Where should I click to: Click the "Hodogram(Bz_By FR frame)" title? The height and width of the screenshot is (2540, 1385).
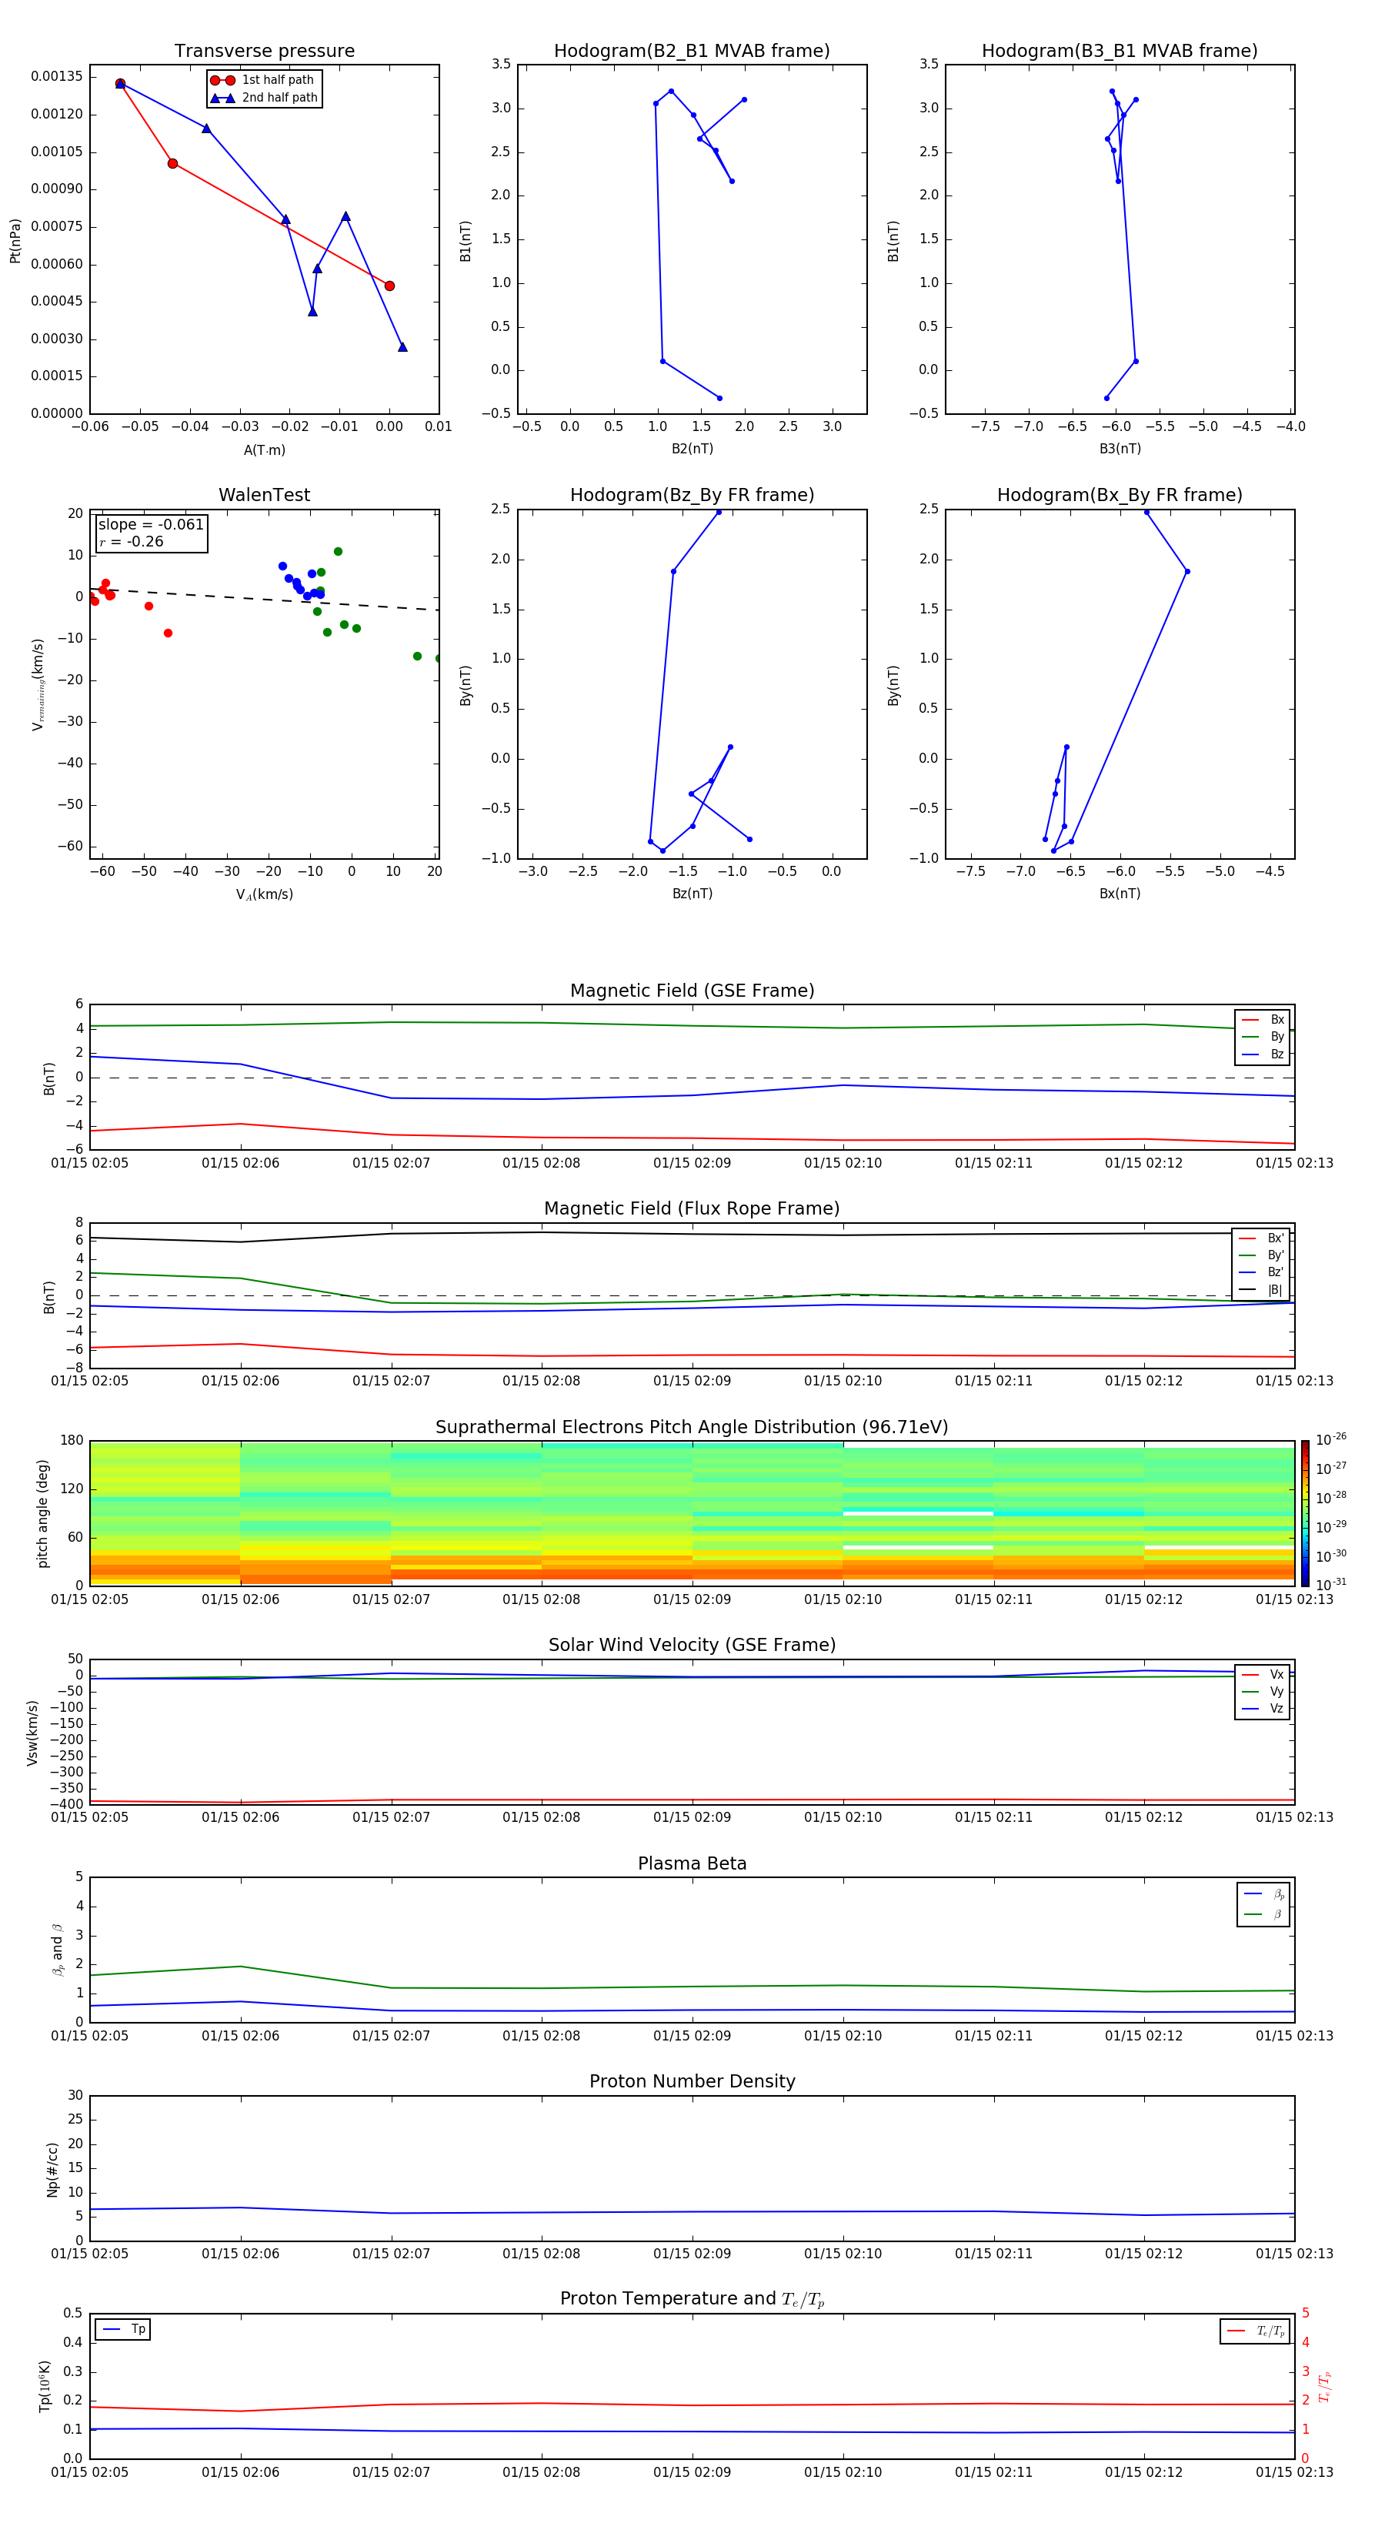(x=692, y=495)
